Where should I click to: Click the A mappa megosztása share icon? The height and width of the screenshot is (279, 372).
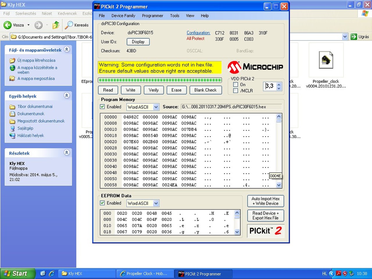point(12,78)
